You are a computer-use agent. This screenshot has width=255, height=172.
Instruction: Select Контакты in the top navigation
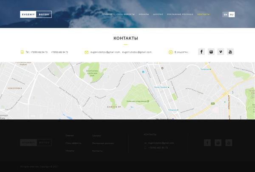204,14
